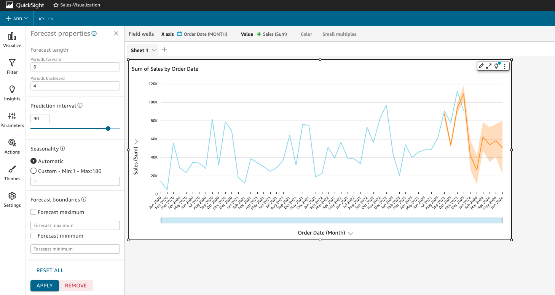The image size is (555, 295).
Task: Open the Themes panel icon
Action: click(12, 171)
